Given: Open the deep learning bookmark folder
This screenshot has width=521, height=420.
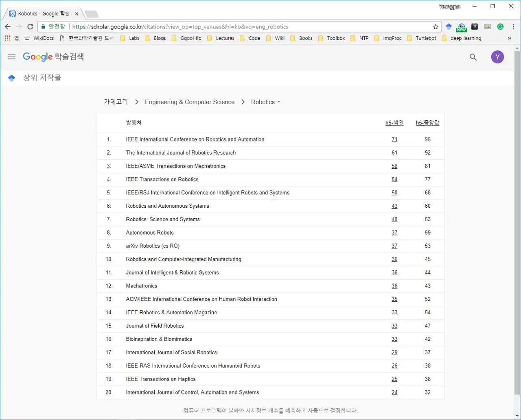Looking at the screenshot, I should [x=461, y=38].
